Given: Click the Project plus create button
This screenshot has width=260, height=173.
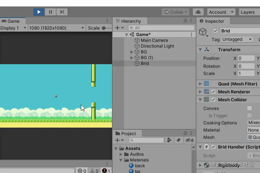Looking at the screenshot, I should click(117, 140).
